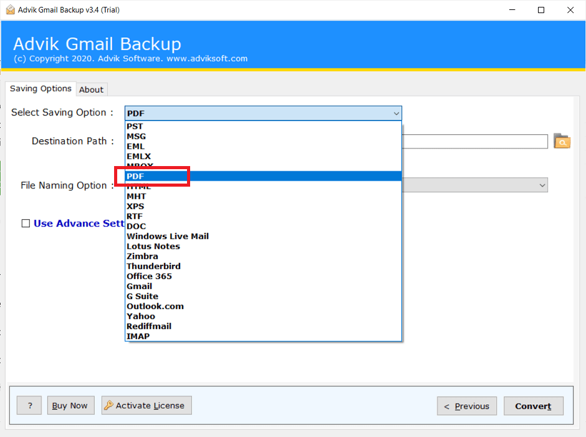Click the Convert button

coord(534,406)
